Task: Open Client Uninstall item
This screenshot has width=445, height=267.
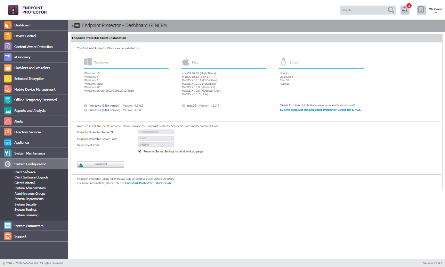Action: [25, 183]
